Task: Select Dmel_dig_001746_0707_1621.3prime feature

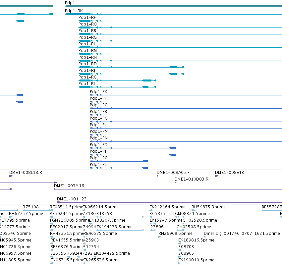Action: click(242, 234)
